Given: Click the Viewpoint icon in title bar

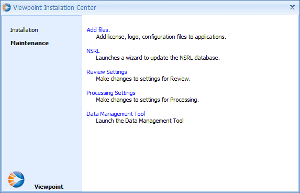Looking at the screenshot, I should pos(6,7).
